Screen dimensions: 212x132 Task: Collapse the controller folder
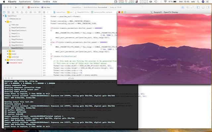[x=7, y=57]
